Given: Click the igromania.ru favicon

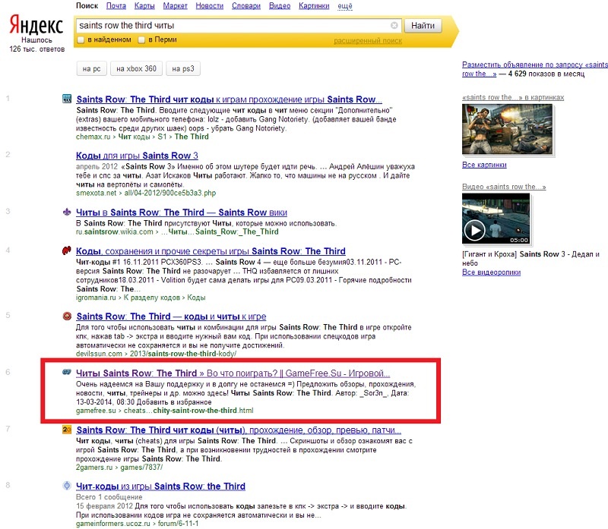Looking at the screenshot, I should [67, 250].
